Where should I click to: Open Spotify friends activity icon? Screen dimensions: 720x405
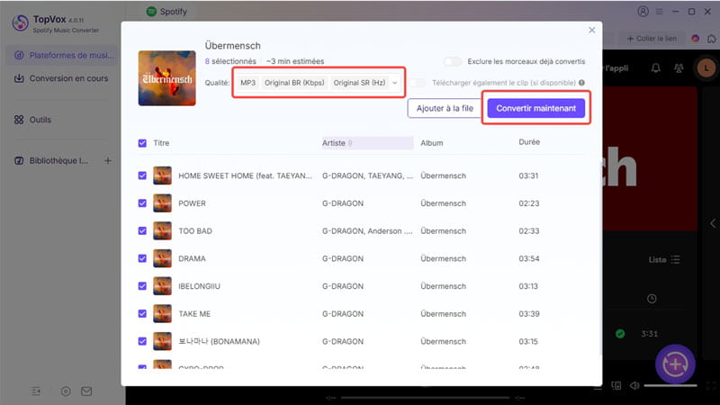coord(679,68)
